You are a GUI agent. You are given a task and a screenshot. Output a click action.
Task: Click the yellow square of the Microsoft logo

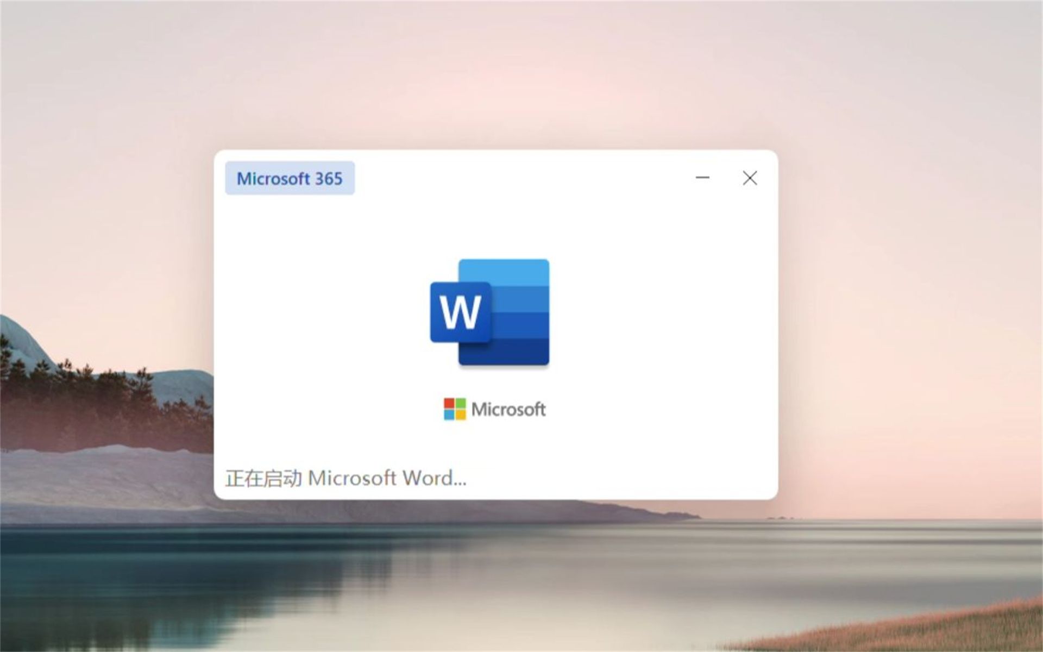click(x=460, y=415)
